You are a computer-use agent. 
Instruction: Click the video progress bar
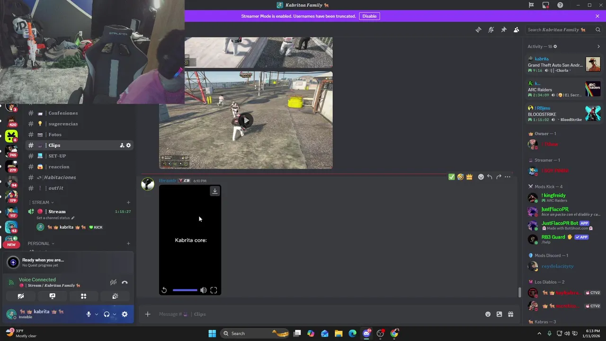click(x=185, y=290)
